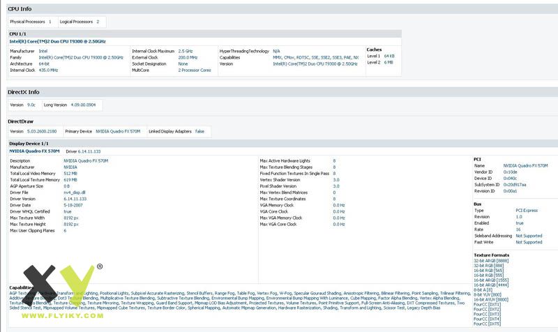This screenshot has height=332, width=558.
Task: Select the Physical Processors value "1"
Action: pyautogui.click(x=50, y=22)
